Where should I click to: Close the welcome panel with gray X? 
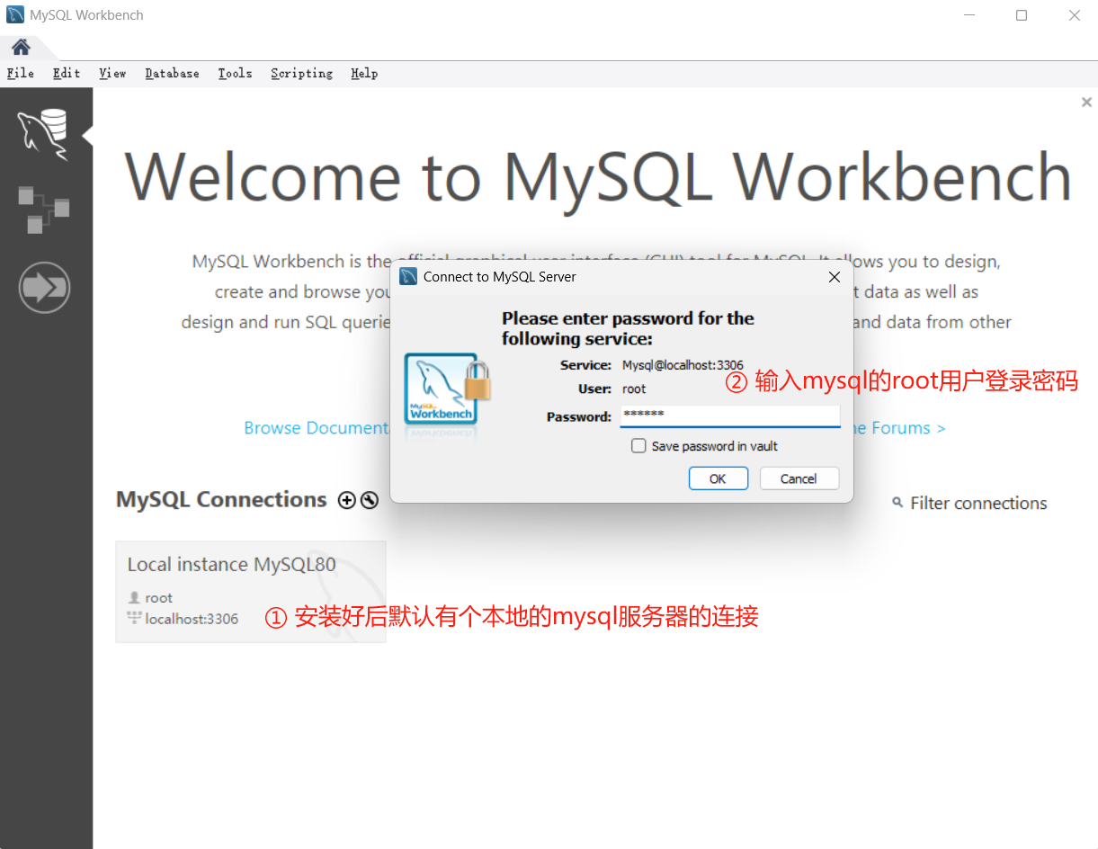click(1086, 103)
